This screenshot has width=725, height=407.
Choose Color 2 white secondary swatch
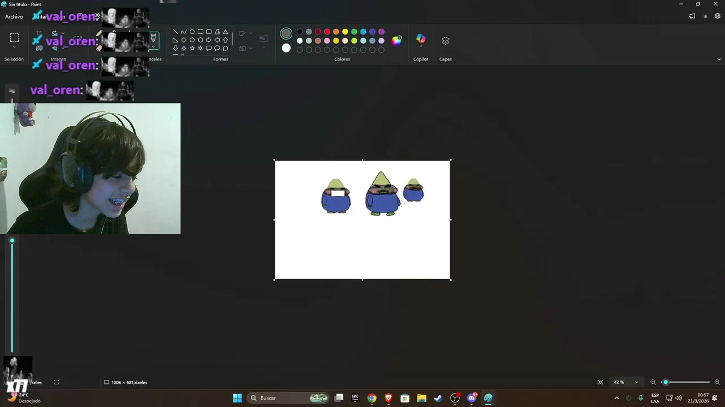(286, 48)
